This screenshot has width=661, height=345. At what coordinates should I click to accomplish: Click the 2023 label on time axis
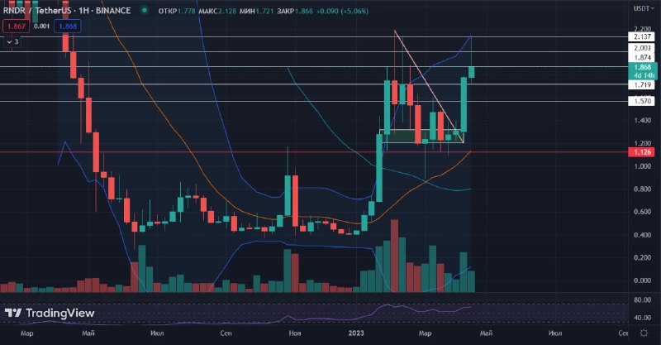point(356,333)
